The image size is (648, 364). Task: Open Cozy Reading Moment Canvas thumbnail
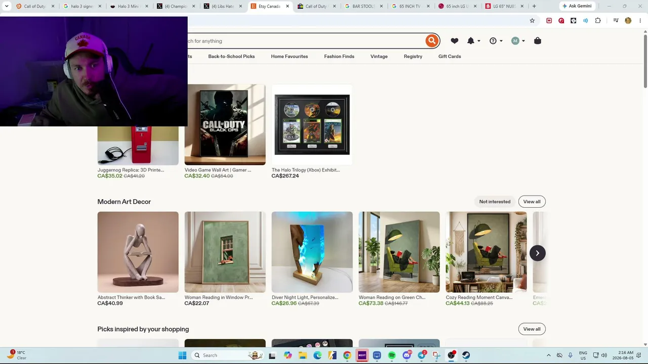487,252
